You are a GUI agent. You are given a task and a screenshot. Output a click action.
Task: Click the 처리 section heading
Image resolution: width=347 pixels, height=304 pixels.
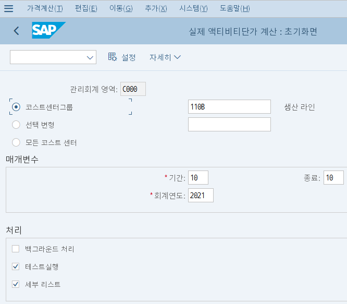coord(14,230)
